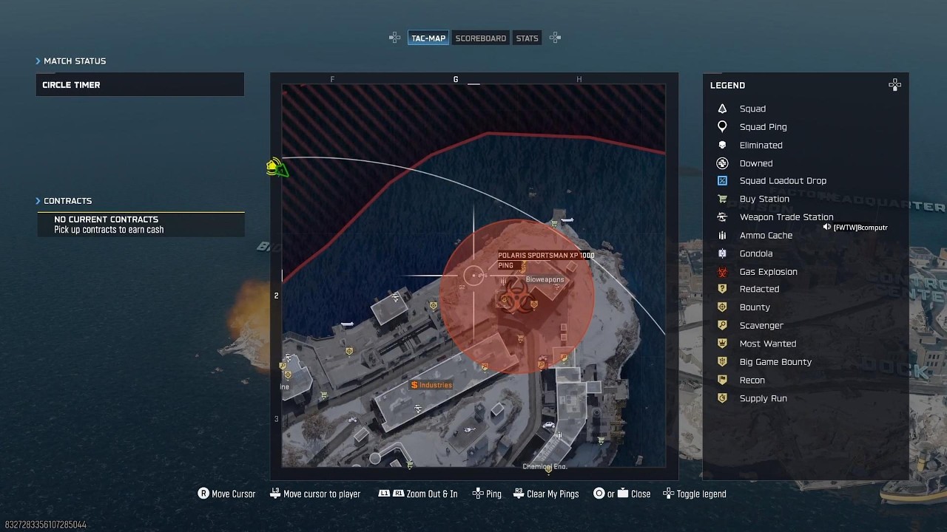Click the Chemical Eng. label on the map
This screenshot has width=947, height=532.
pos(545,467)
